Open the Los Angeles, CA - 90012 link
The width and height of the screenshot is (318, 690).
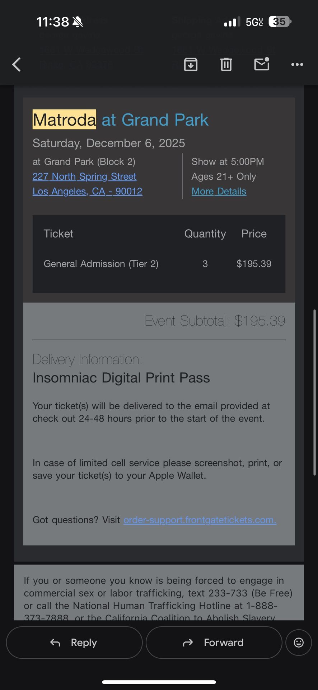pos(87,191)
